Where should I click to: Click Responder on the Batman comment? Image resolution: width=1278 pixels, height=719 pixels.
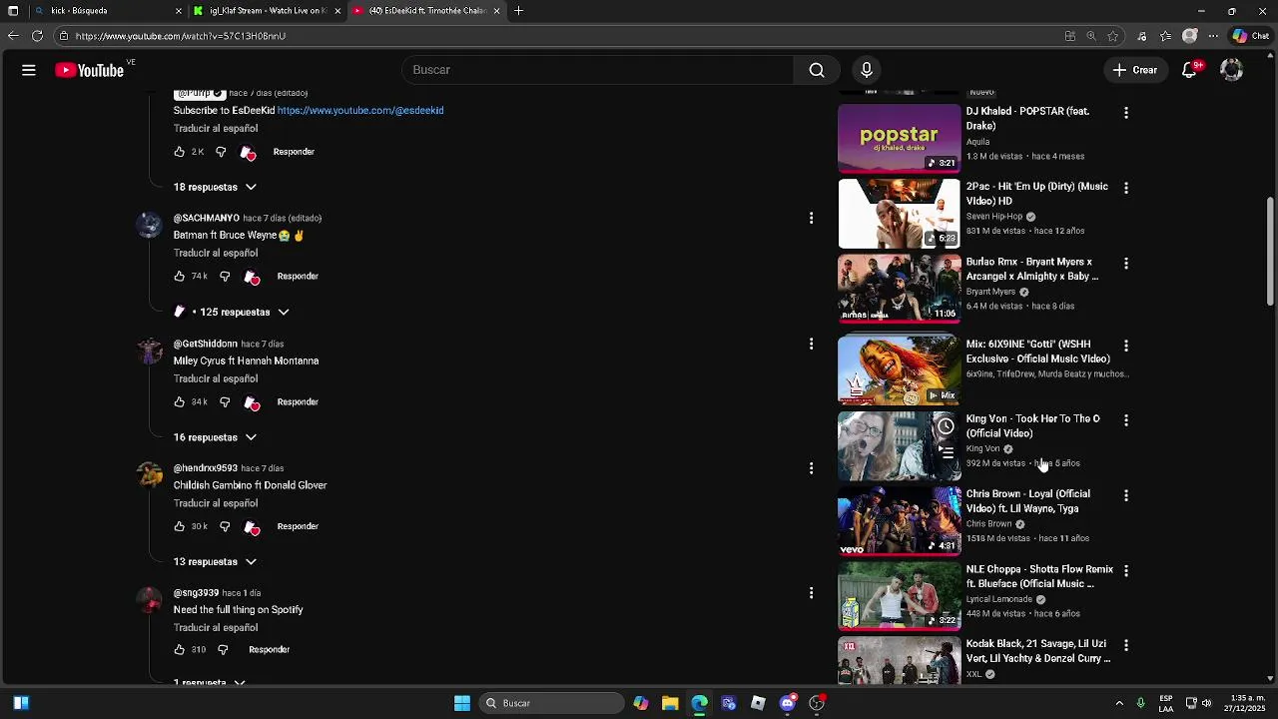pyautogui.click(x=298, y=277)
